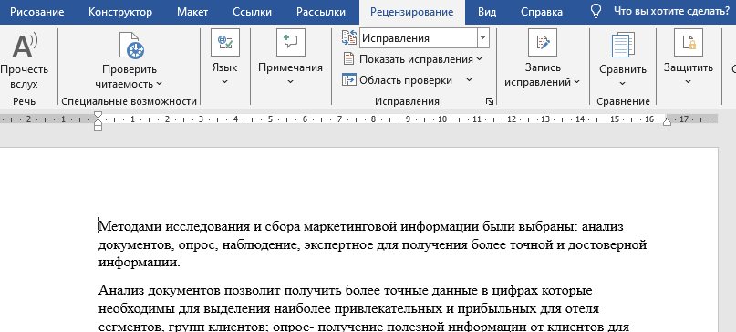
Task: Switch to the Справка tab
Action: [542, 12]
